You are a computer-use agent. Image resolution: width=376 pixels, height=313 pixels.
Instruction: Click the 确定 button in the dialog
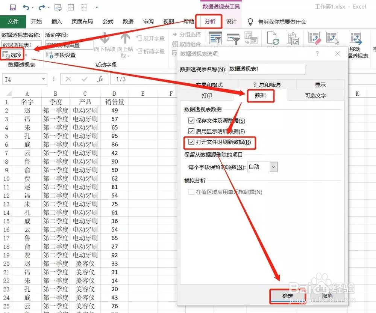(288, 296)
